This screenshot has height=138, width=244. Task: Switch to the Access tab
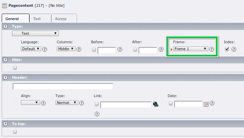[61, 19]
